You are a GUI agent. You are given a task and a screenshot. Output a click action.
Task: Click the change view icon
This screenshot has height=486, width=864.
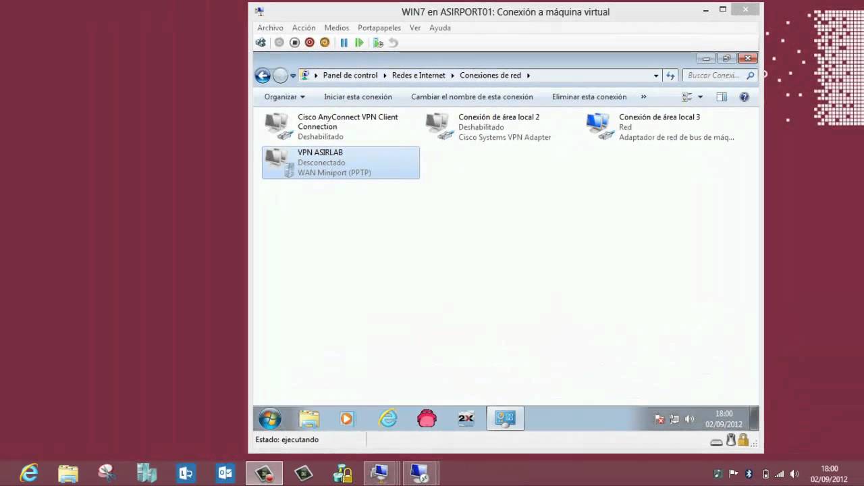(687, 97)
